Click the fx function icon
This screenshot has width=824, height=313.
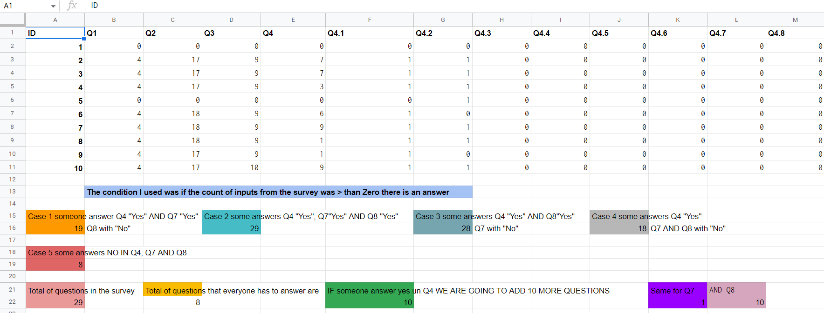(72, 6)
